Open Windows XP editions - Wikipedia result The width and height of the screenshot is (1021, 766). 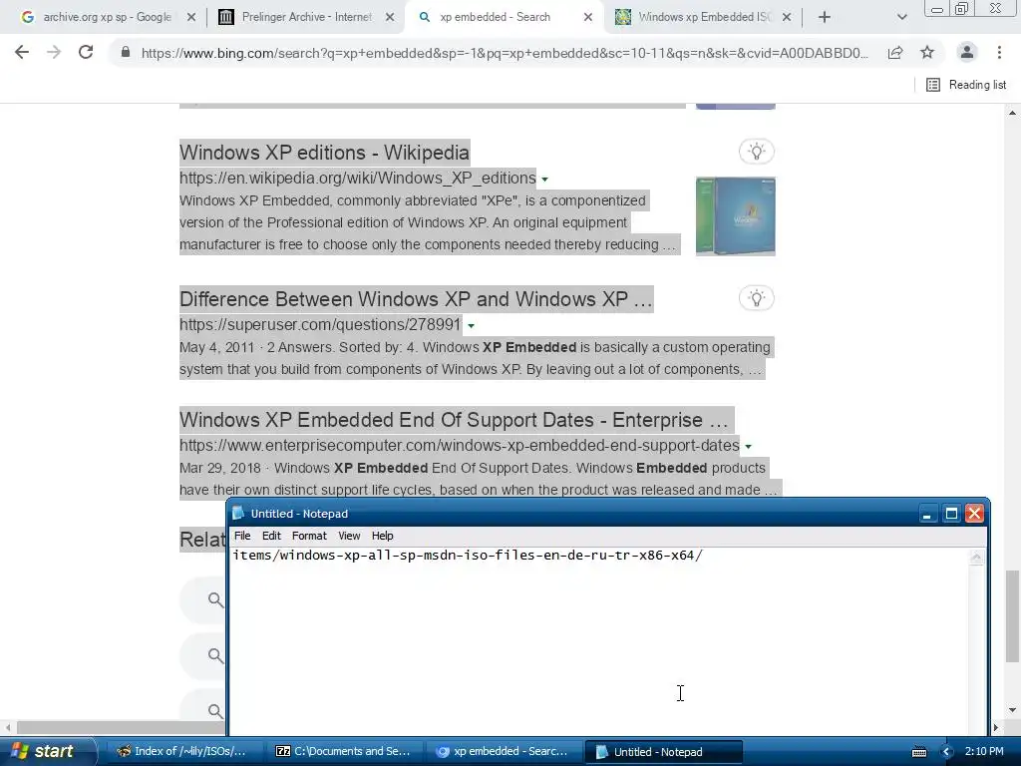coord(324,153)
